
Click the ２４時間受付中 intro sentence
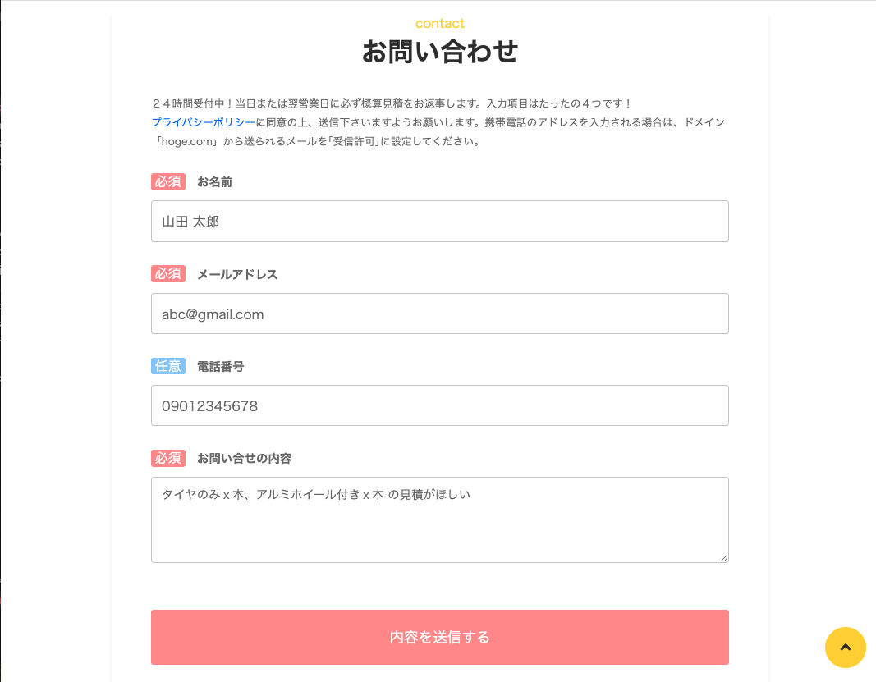392,103
